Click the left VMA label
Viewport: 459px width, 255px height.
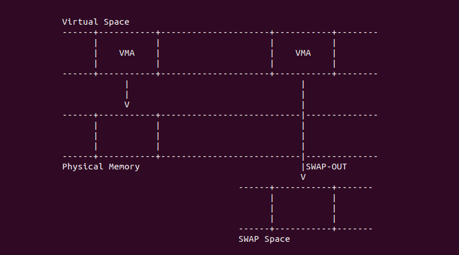pyautogui.click(x=127, y=53)
